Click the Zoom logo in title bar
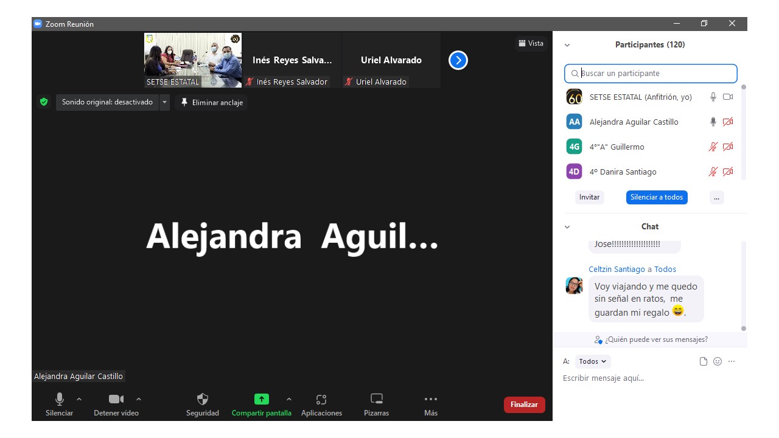The height and width of the screenshot is (438, 779). click(38, 24)
